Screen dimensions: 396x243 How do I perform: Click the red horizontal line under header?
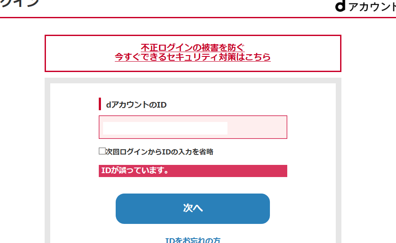(x=173, y=17)
